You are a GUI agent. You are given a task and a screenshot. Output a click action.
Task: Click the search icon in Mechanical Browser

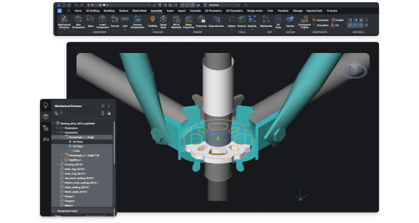(103, 106)
